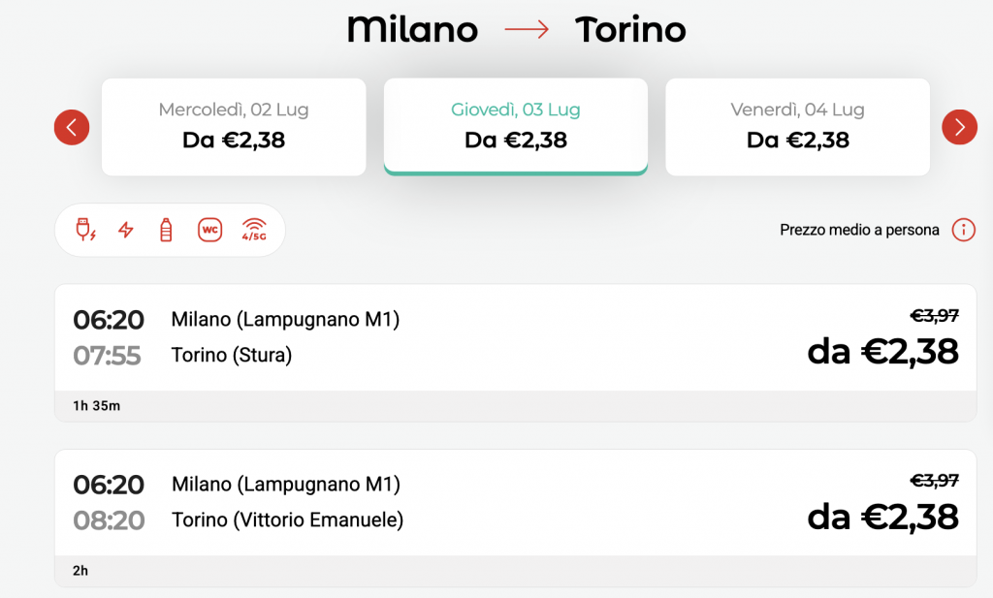Click the 4/5G Wi-Fi amenity icon
This screenshot has height=598, width=993.
point(254,230)
